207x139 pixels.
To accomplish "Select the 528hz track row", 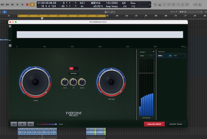I will coord(171,56).
